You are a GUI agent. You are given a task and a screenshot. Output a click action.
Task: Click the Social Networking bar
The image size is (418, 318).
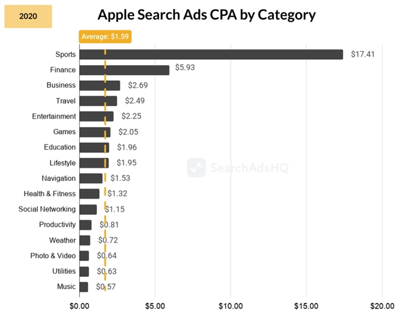(x=88, y=209)
